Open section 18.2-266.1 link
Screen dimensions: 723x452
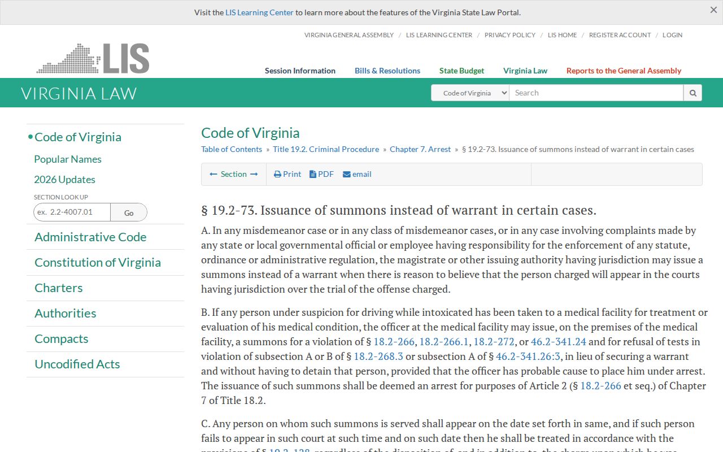tap(444, 341)
